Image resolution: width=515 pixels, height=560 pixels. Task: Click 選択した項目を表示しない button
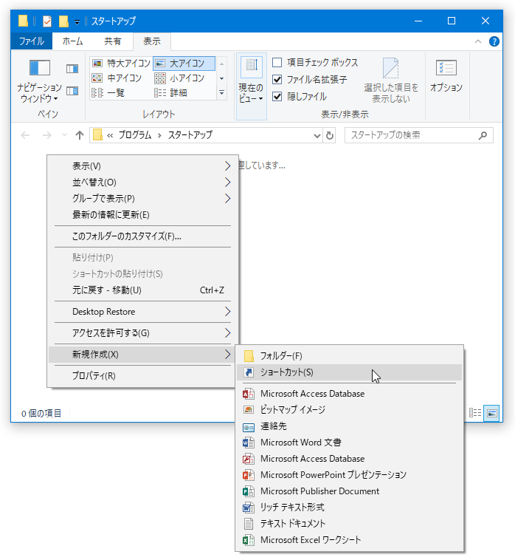[391, 81]
